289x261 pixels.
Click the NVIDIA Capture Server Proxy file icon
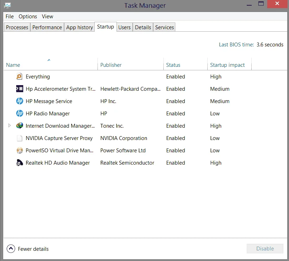(20, 138)
